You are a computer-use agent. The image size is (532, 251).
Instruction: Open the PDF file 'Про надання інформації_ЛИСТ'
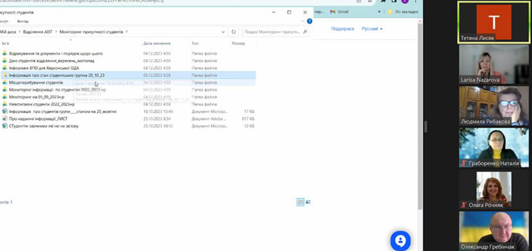tap(38, 118)
